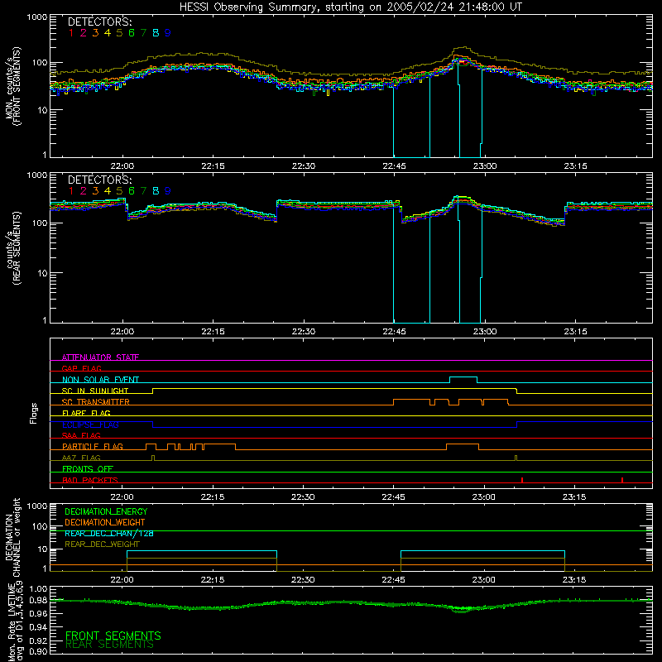Click the 23:00 tick label under rear segments plot
Screen dimensions: 662x662
[x=485, y=332]
